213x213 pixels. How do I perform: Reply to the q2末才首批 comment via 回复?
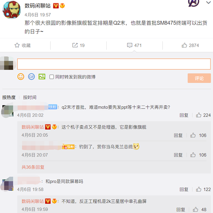coord(184,115)
